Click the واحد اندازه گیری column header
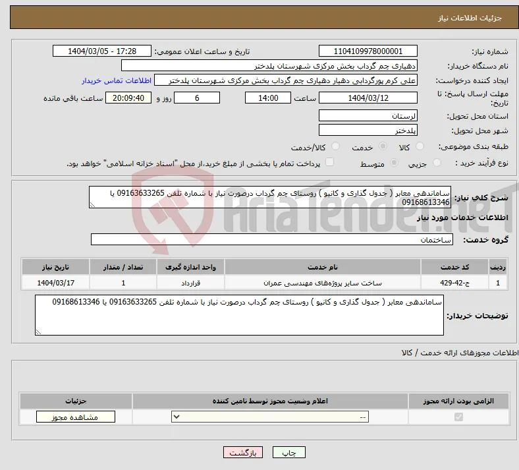The width and height of the screenshot is (519, 470). point(190,267)
